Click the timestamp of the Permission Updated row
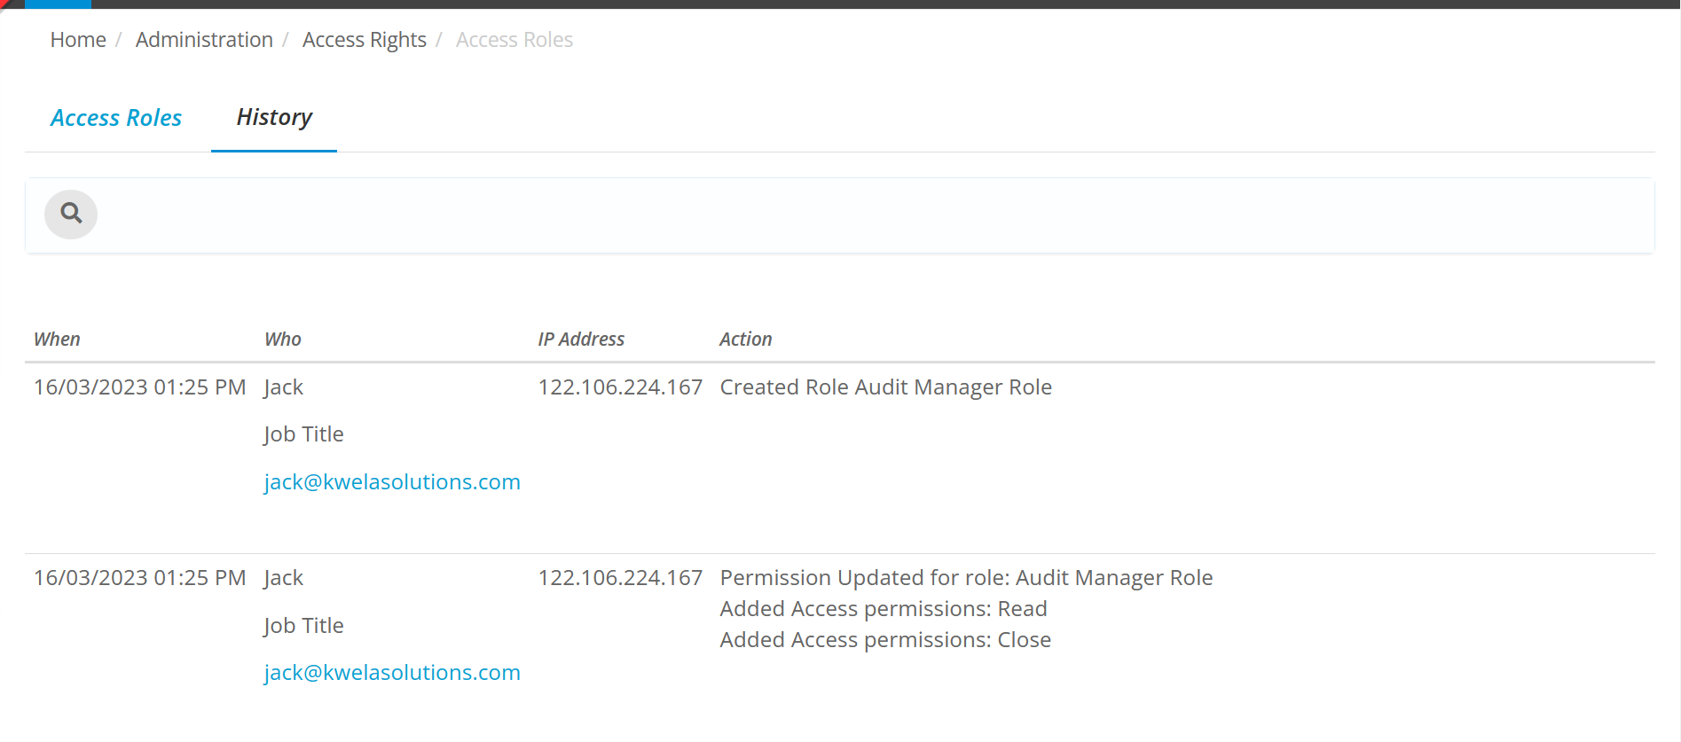Screen dimensions: 1681x742 click(139, 578)
